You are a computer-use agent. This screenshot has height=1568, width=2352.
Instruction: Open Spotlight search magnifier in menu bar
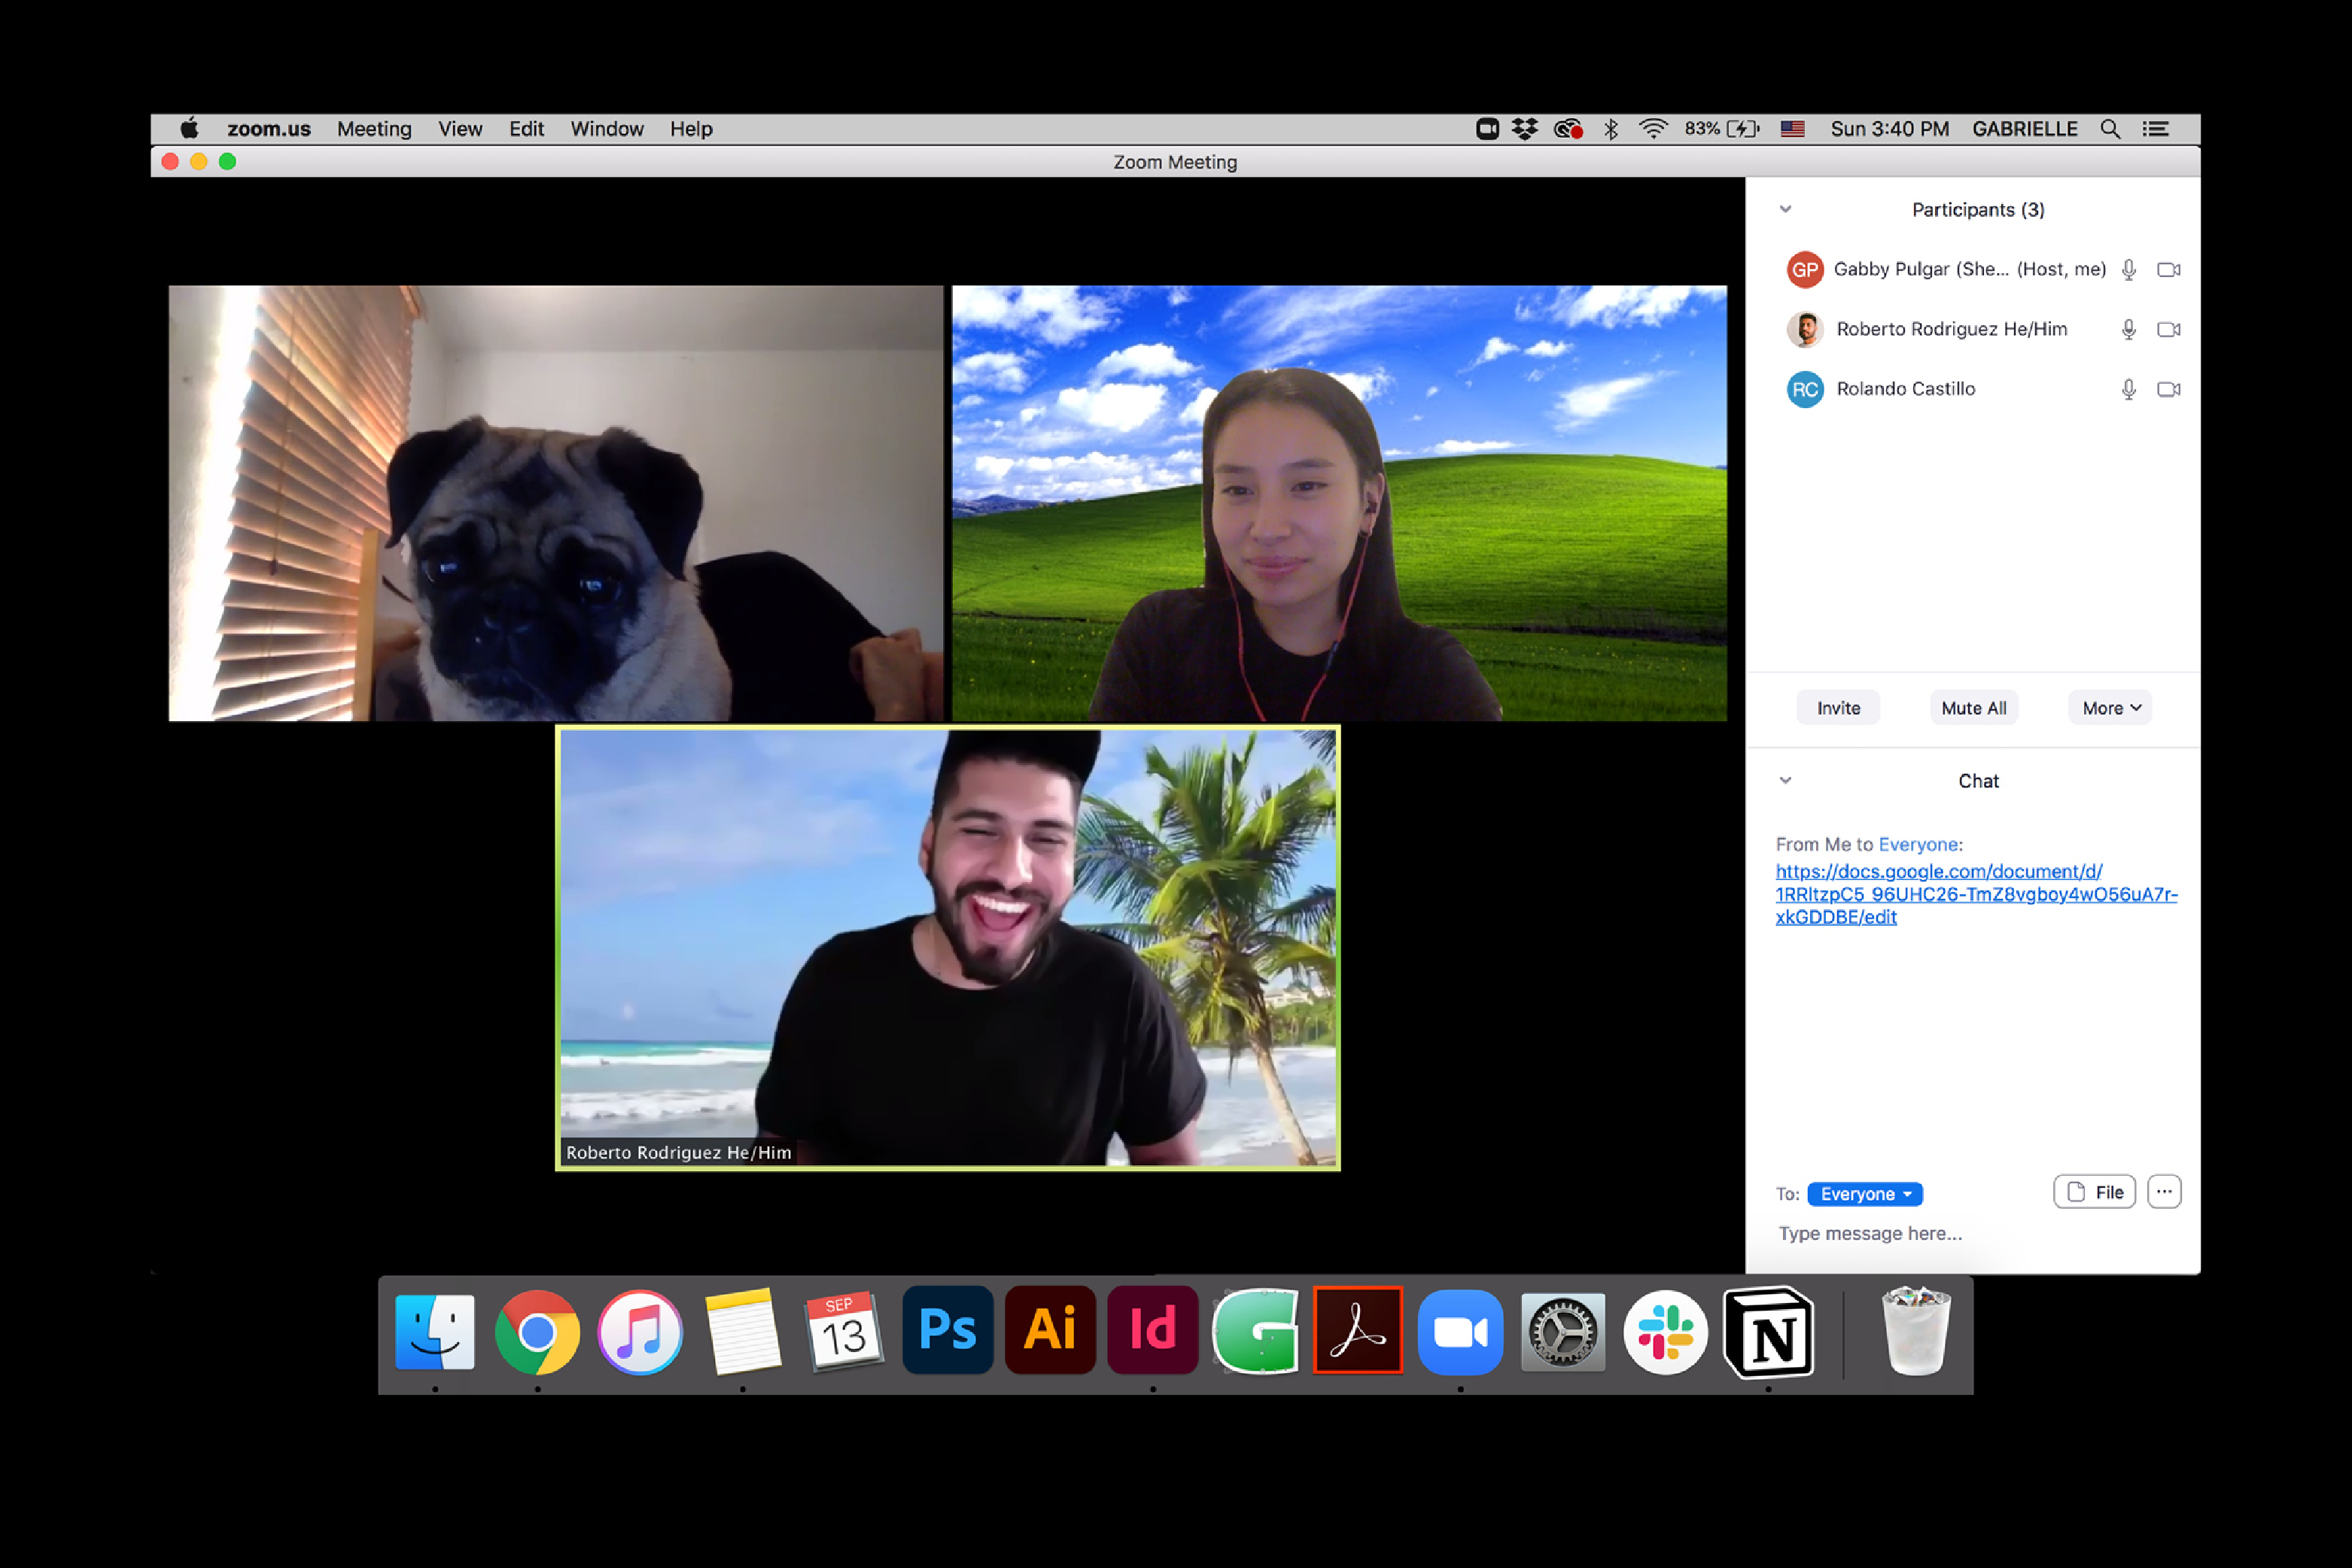[2109, 129]
